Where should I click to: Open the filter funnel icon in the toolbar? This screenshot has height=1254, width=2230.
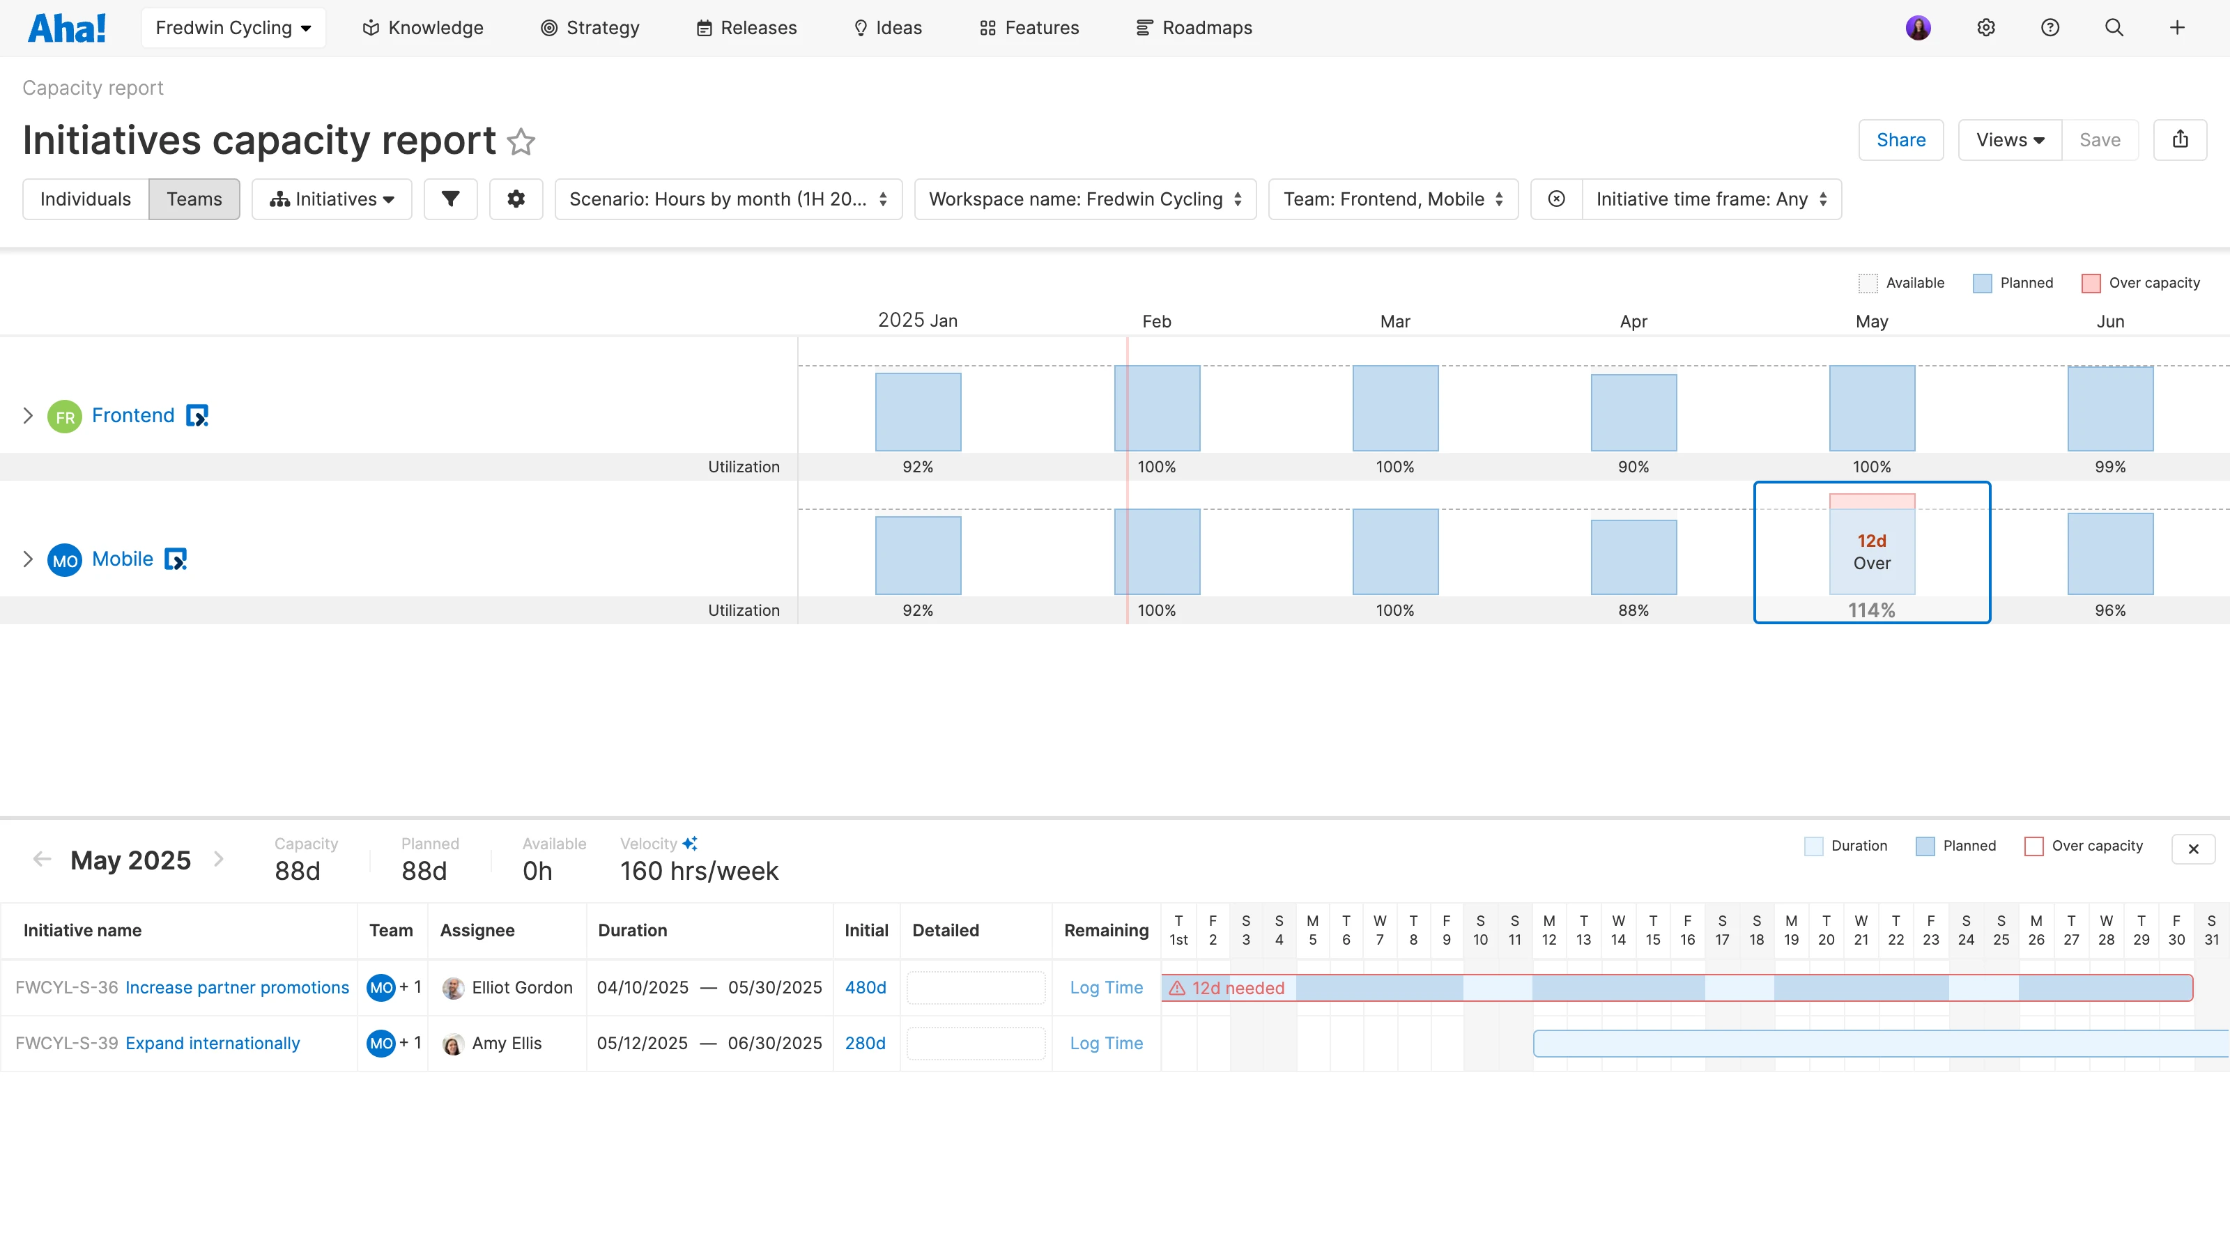(450, 198)
